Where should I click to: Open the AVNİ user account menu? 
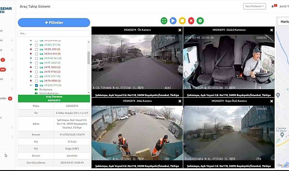[284, 6]
